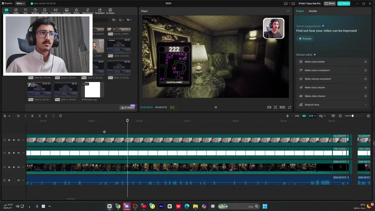This screenshot has width=375, height=211.
Task: Open the media sort dropdown
Action: (x=121, y=20)
